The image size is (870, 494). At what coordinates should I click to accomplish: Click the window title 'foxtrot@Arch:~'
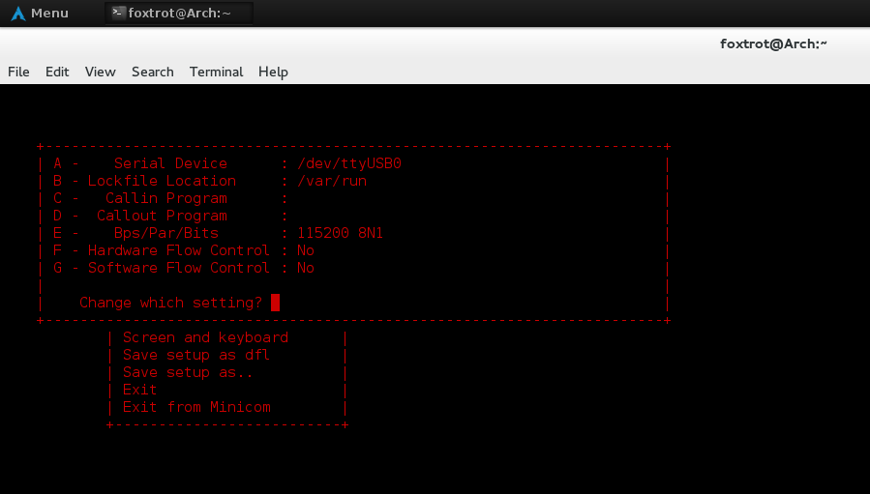coord(773,43)
